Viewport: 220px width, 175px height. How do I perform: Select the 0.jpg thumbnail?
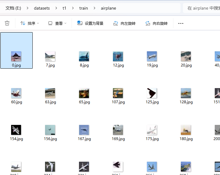click(16, 57)
